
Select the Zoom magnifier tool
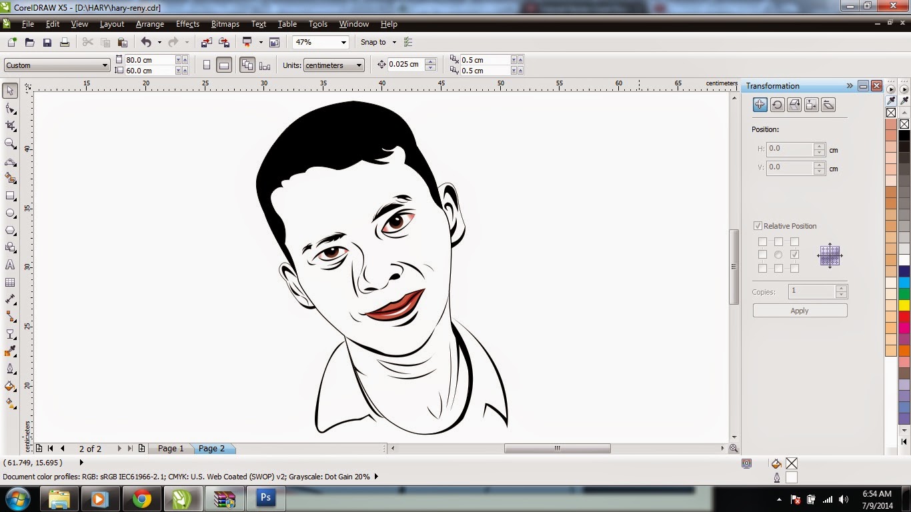(10, 143)
